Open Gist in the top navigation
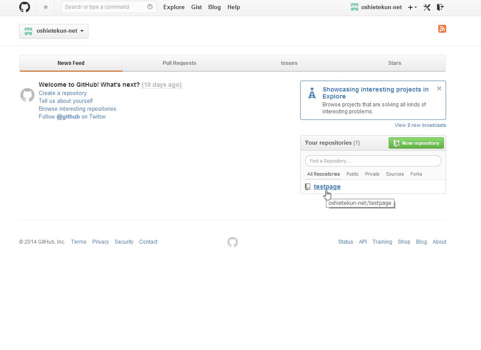Viewport: 481px width, 350px height. click(x=196, y=7)
